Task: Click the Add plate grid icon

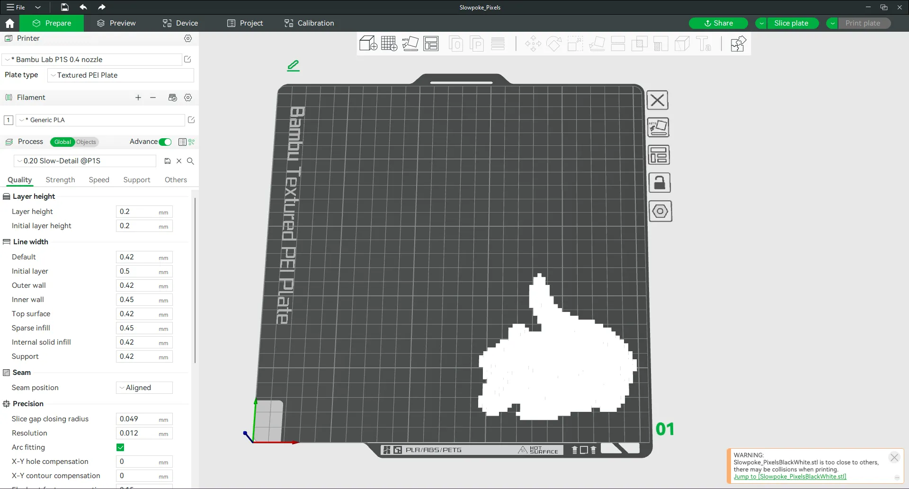Action: tap(389, 44)
